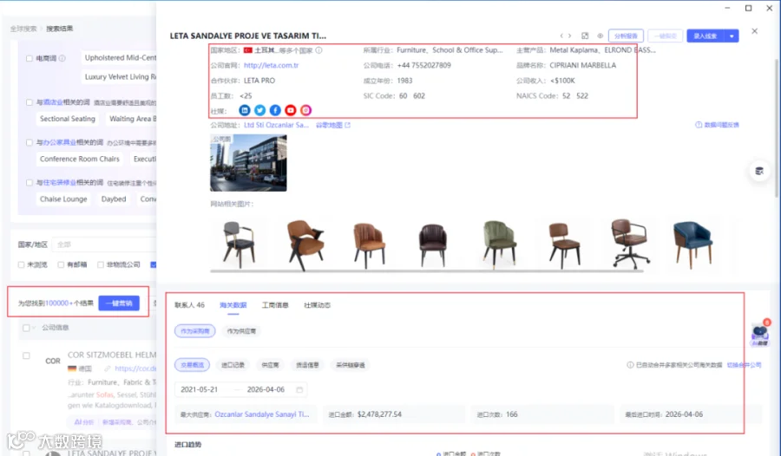Click the 数据问题反馈 link
This screenshot has width=781, height=456.
pos(721,125)
